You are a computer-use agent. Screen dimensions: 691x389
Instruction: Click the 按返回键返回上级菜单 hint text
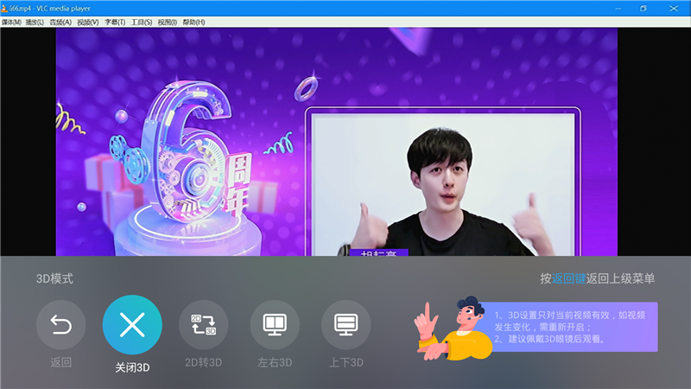pos(597,278)
